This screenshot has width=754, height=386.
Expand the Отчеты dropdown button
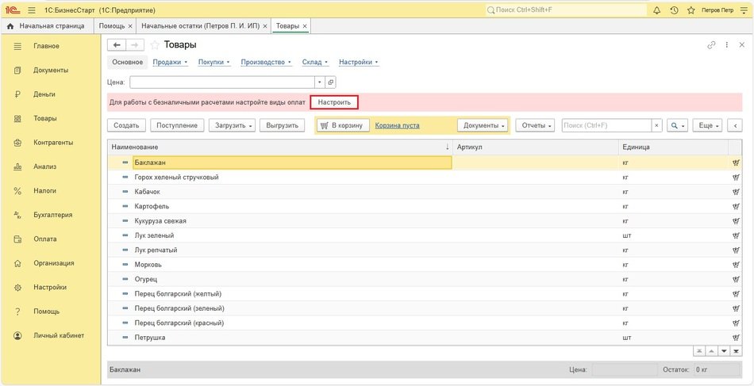tap(534, 125)
